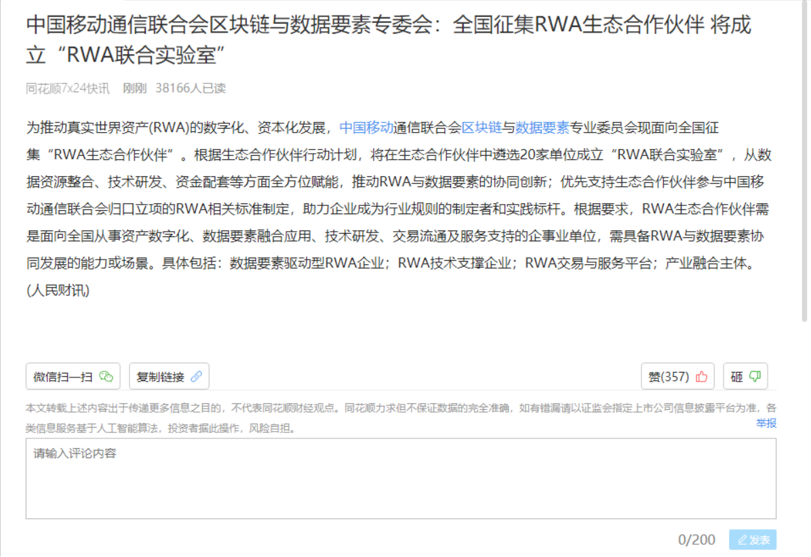Click the source label 同花顺7x24快讯
The width and height of the screenshot is (811, 557).
[x=68, y=88]
